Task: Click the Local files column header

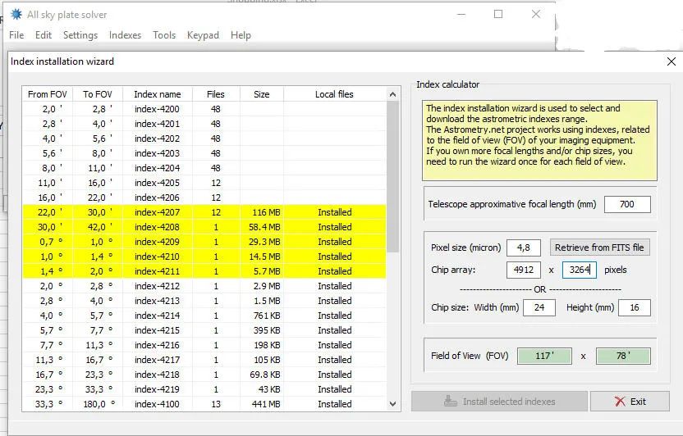Action: click(x=334, y=94)
